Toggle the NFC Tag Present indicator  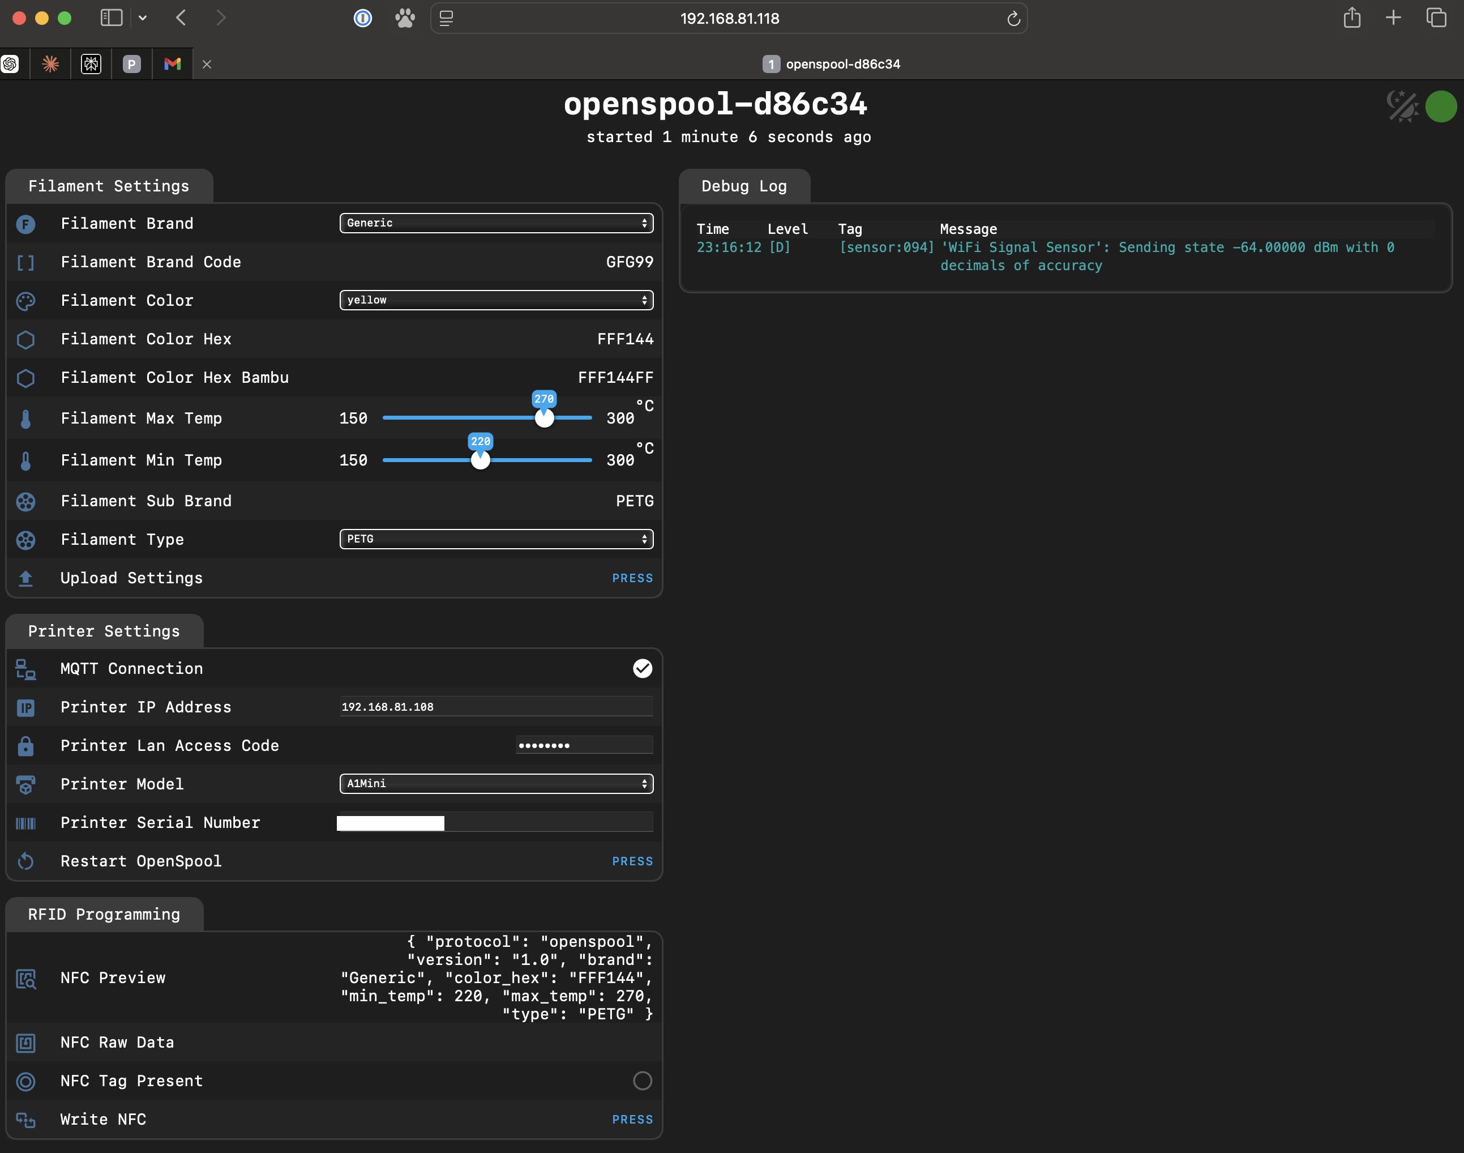[x=643, y=1081]
